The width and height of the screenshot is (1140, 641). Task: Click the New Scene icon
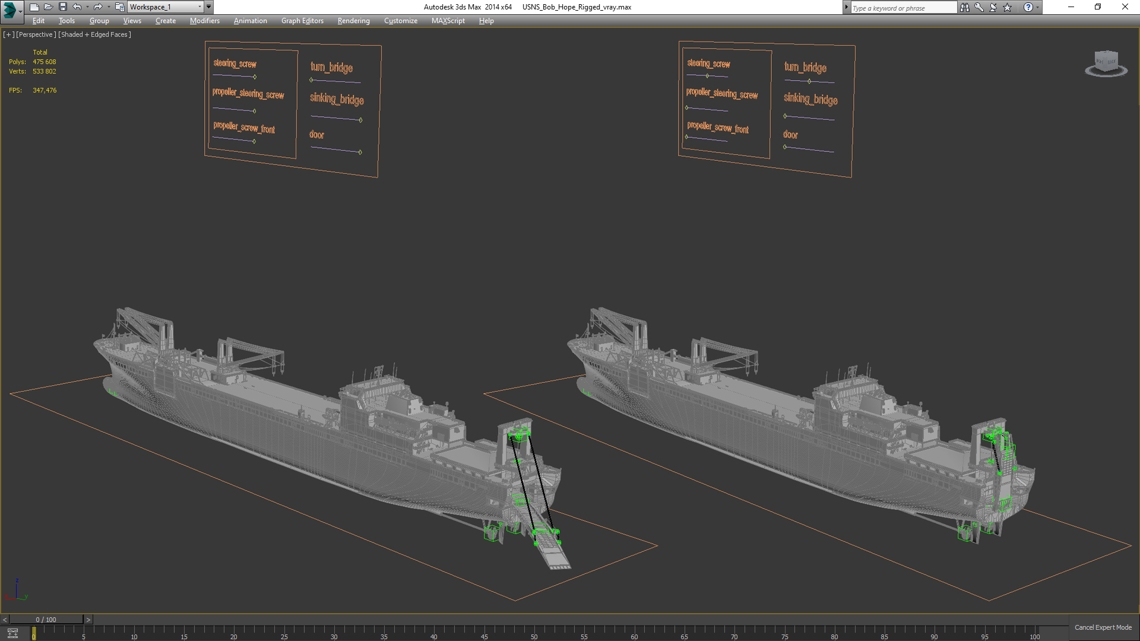[x=34, y=7]
